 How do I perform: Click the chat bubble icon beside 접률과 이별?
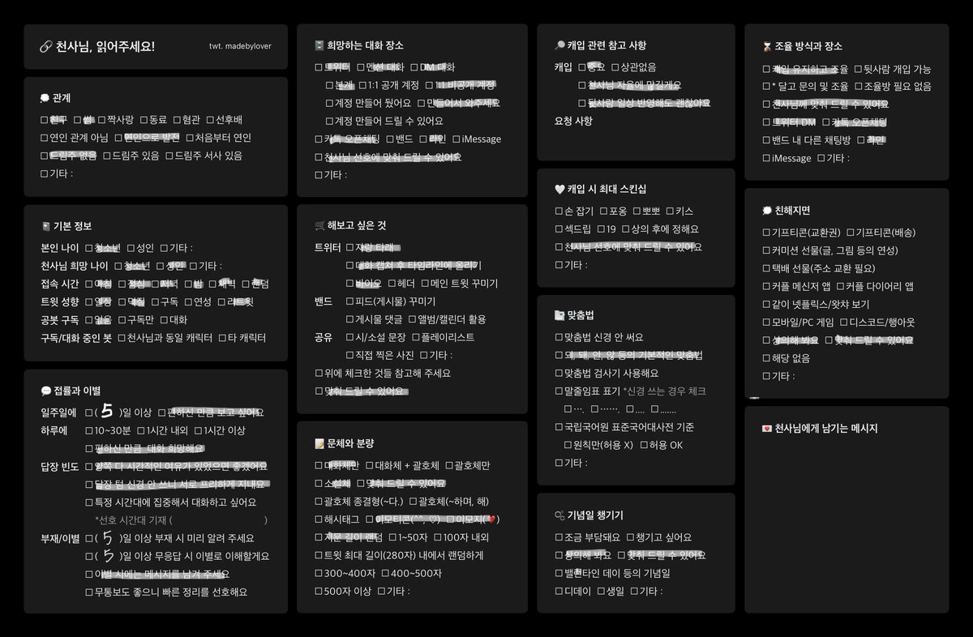point(45,391)
